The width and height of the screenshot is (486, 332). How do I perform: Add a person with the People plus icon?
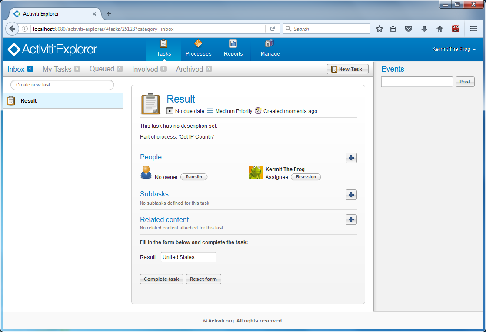tap(351, 158)
